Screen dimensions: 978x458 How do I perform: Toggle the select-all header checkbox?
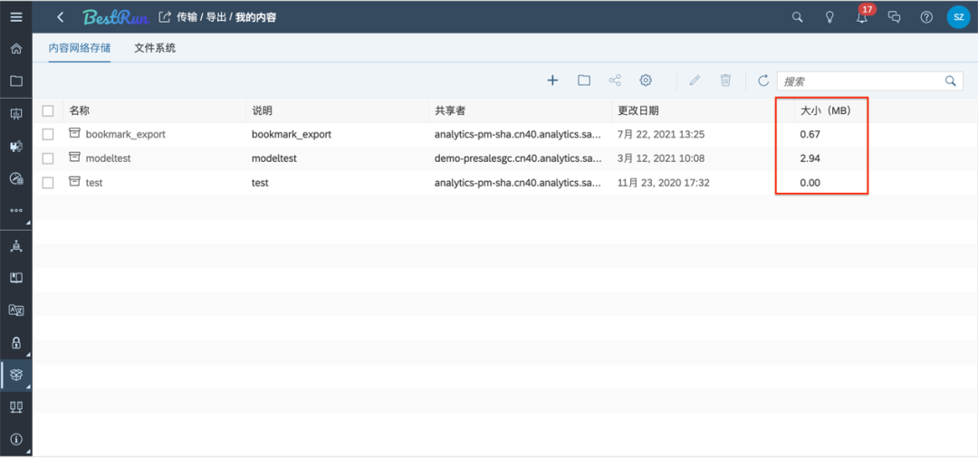tap(48, 111)
